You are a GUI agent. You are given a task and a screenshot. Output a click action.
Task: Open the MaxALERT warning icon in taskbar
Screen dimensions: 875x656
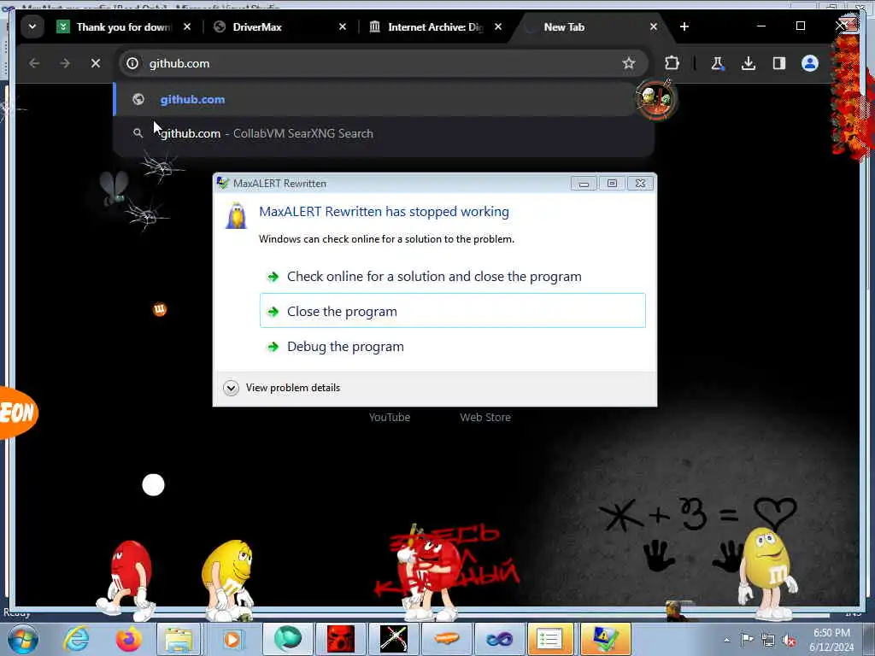(x=605, y=639)
